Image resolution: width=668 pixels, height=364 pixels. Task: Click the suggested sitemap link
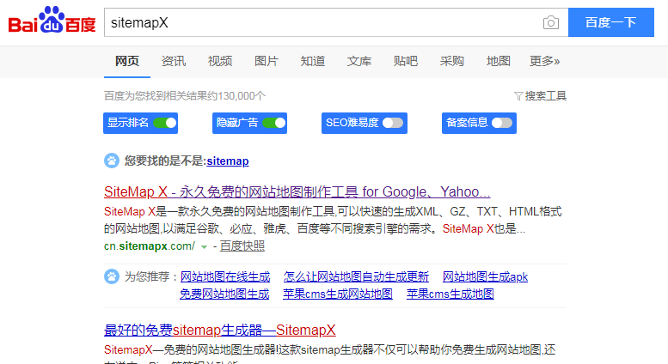[x=228, y=161]
